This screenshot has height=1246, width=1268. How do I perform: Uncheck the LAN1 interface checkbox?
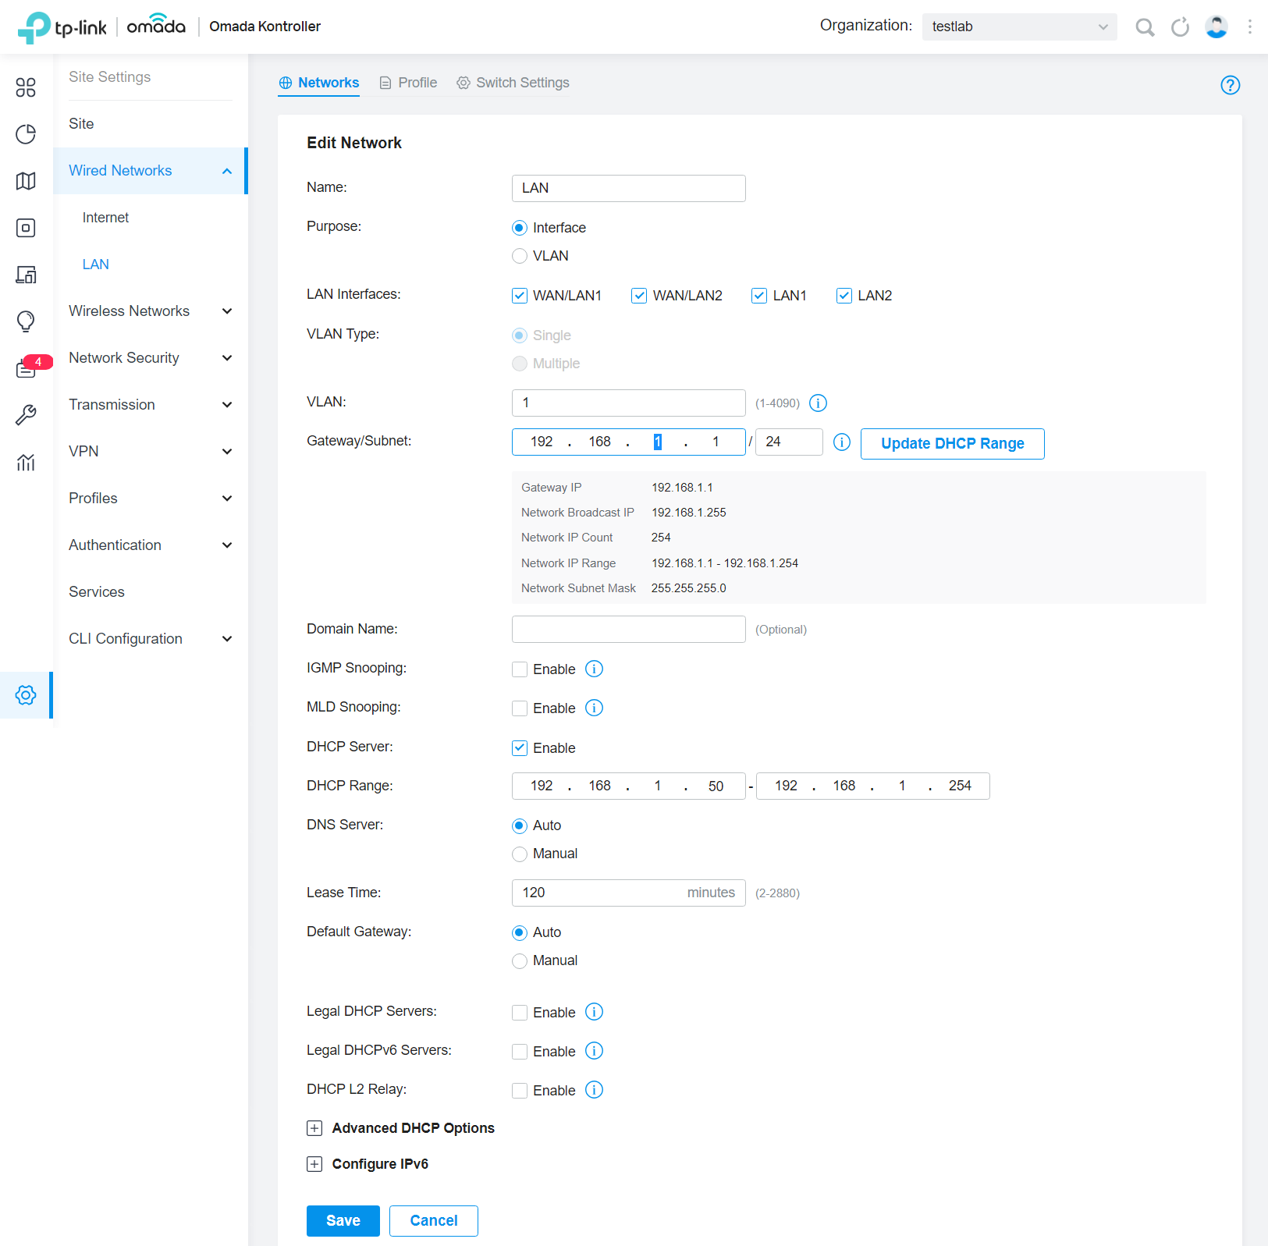click(x=759, y=296)
